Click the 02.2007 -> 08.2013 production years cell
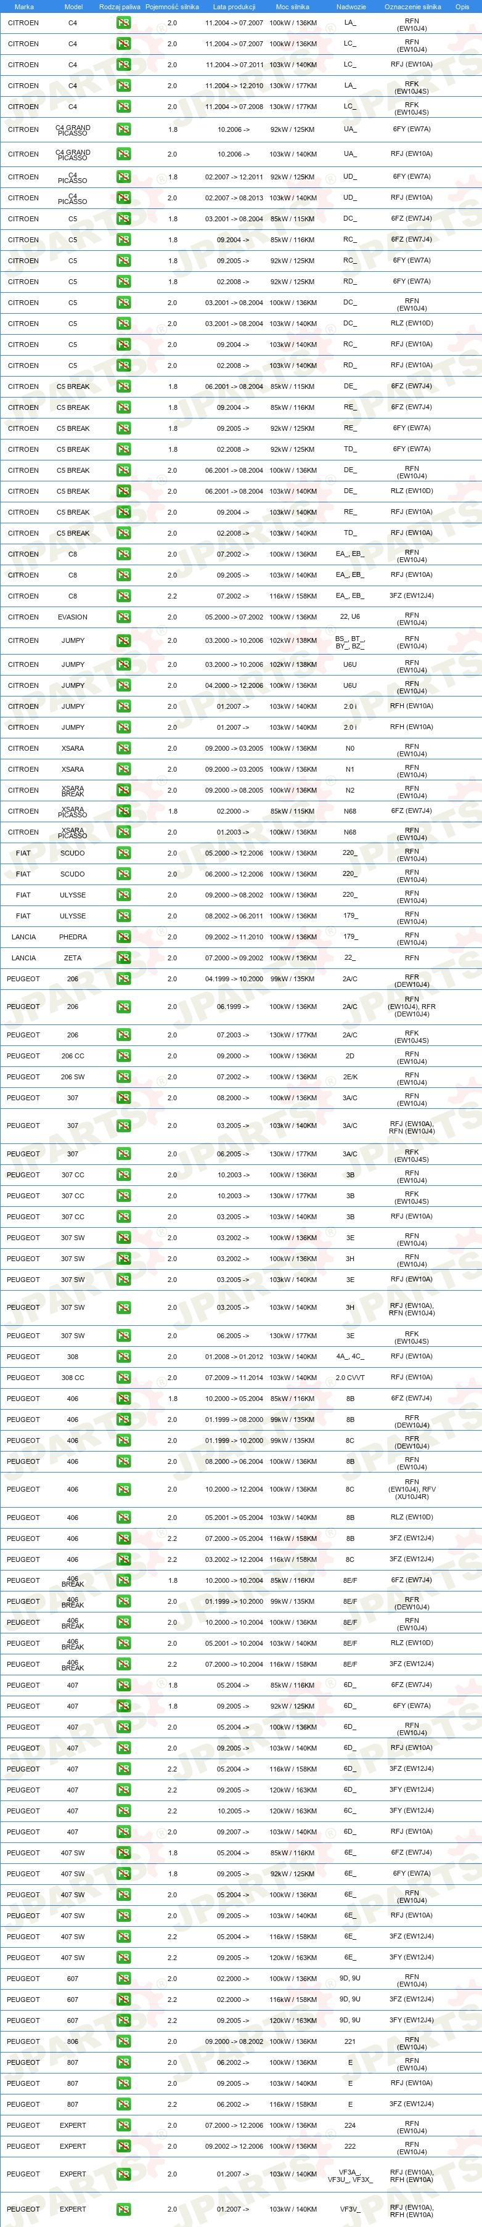This screenshot has height=2227, width=482. pos(234,198)
